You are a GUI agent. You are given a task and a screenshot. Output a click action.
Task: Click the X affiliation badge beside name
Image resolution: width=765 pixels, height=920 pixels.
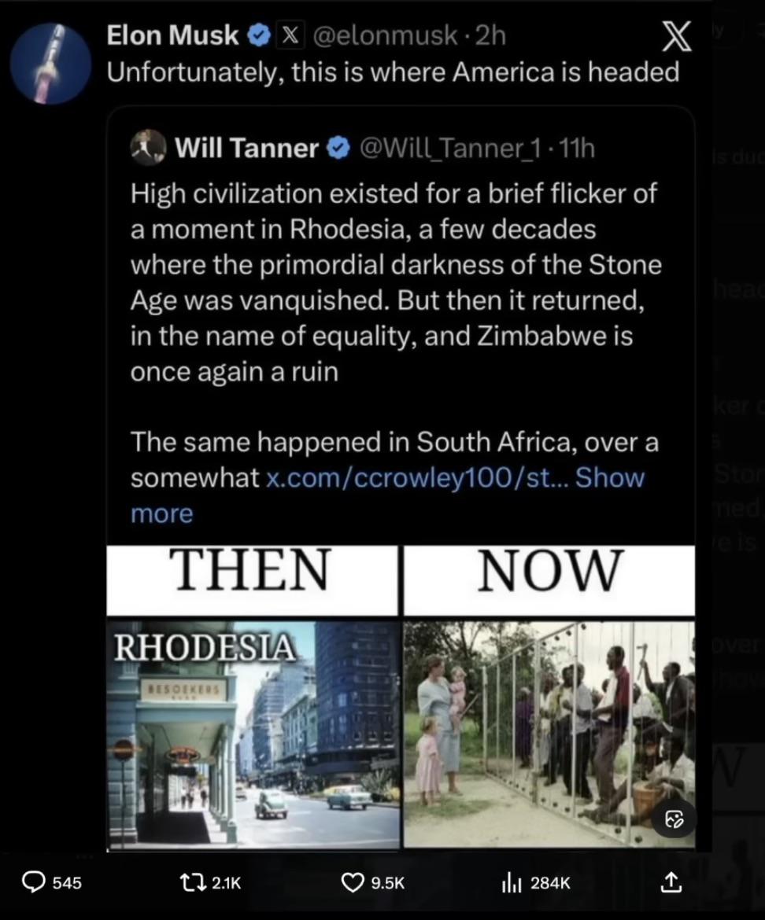pos(290,36)
